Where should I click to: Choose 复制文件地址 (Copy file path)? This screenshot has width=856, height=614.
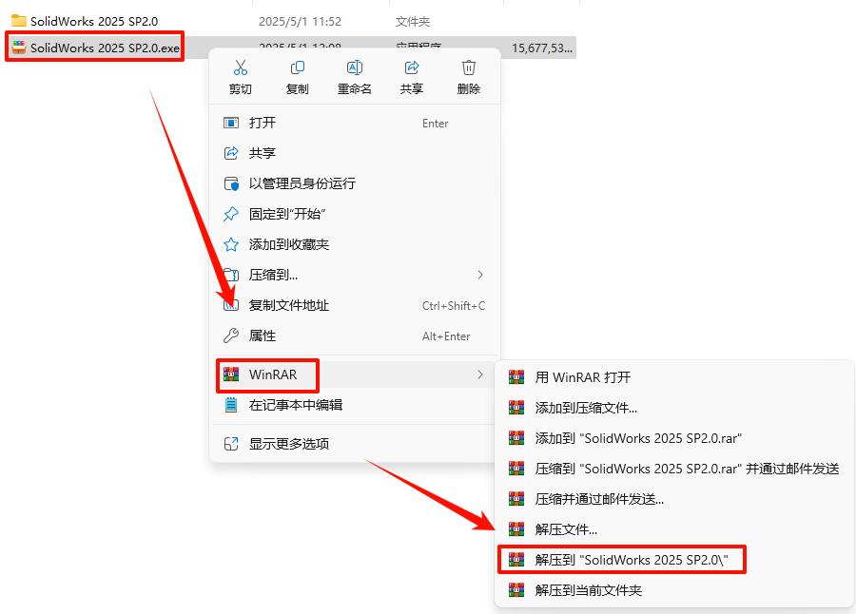click(355, 306)
